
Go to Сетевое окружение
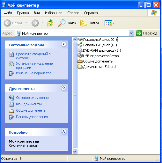[x=32, y=98]
